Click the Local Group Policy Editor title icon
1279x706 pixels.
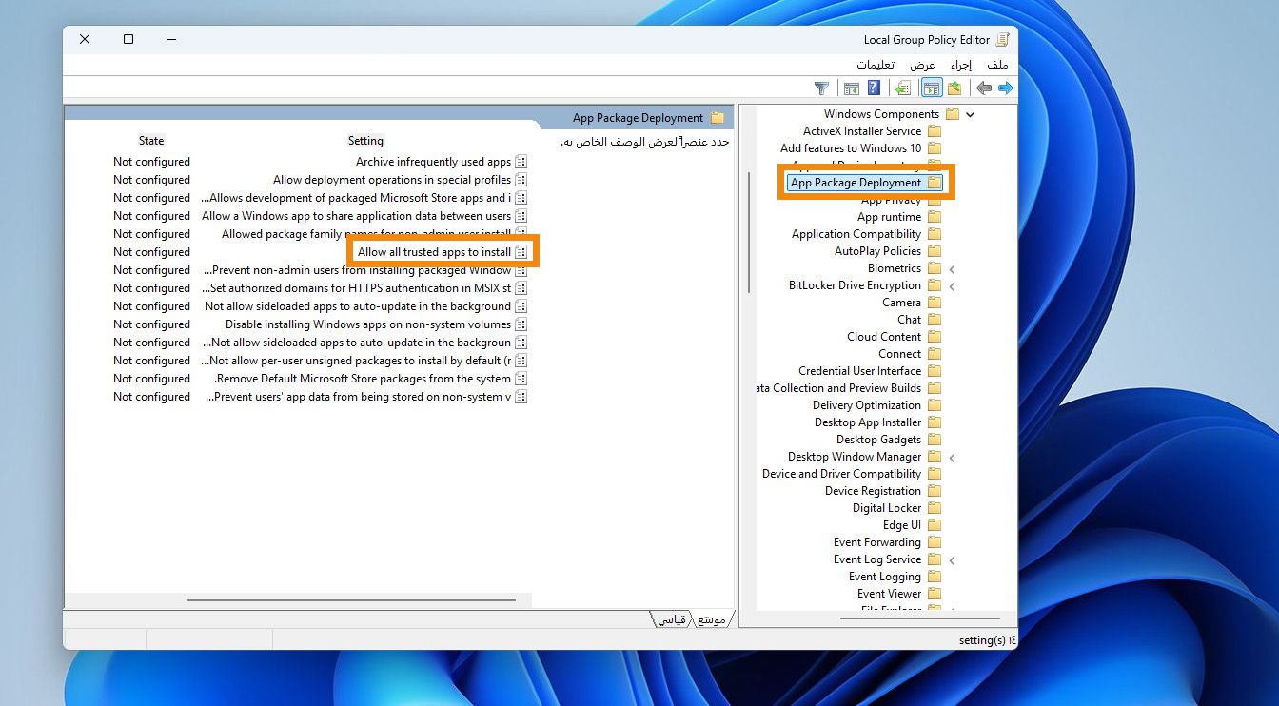(1002, 40)
